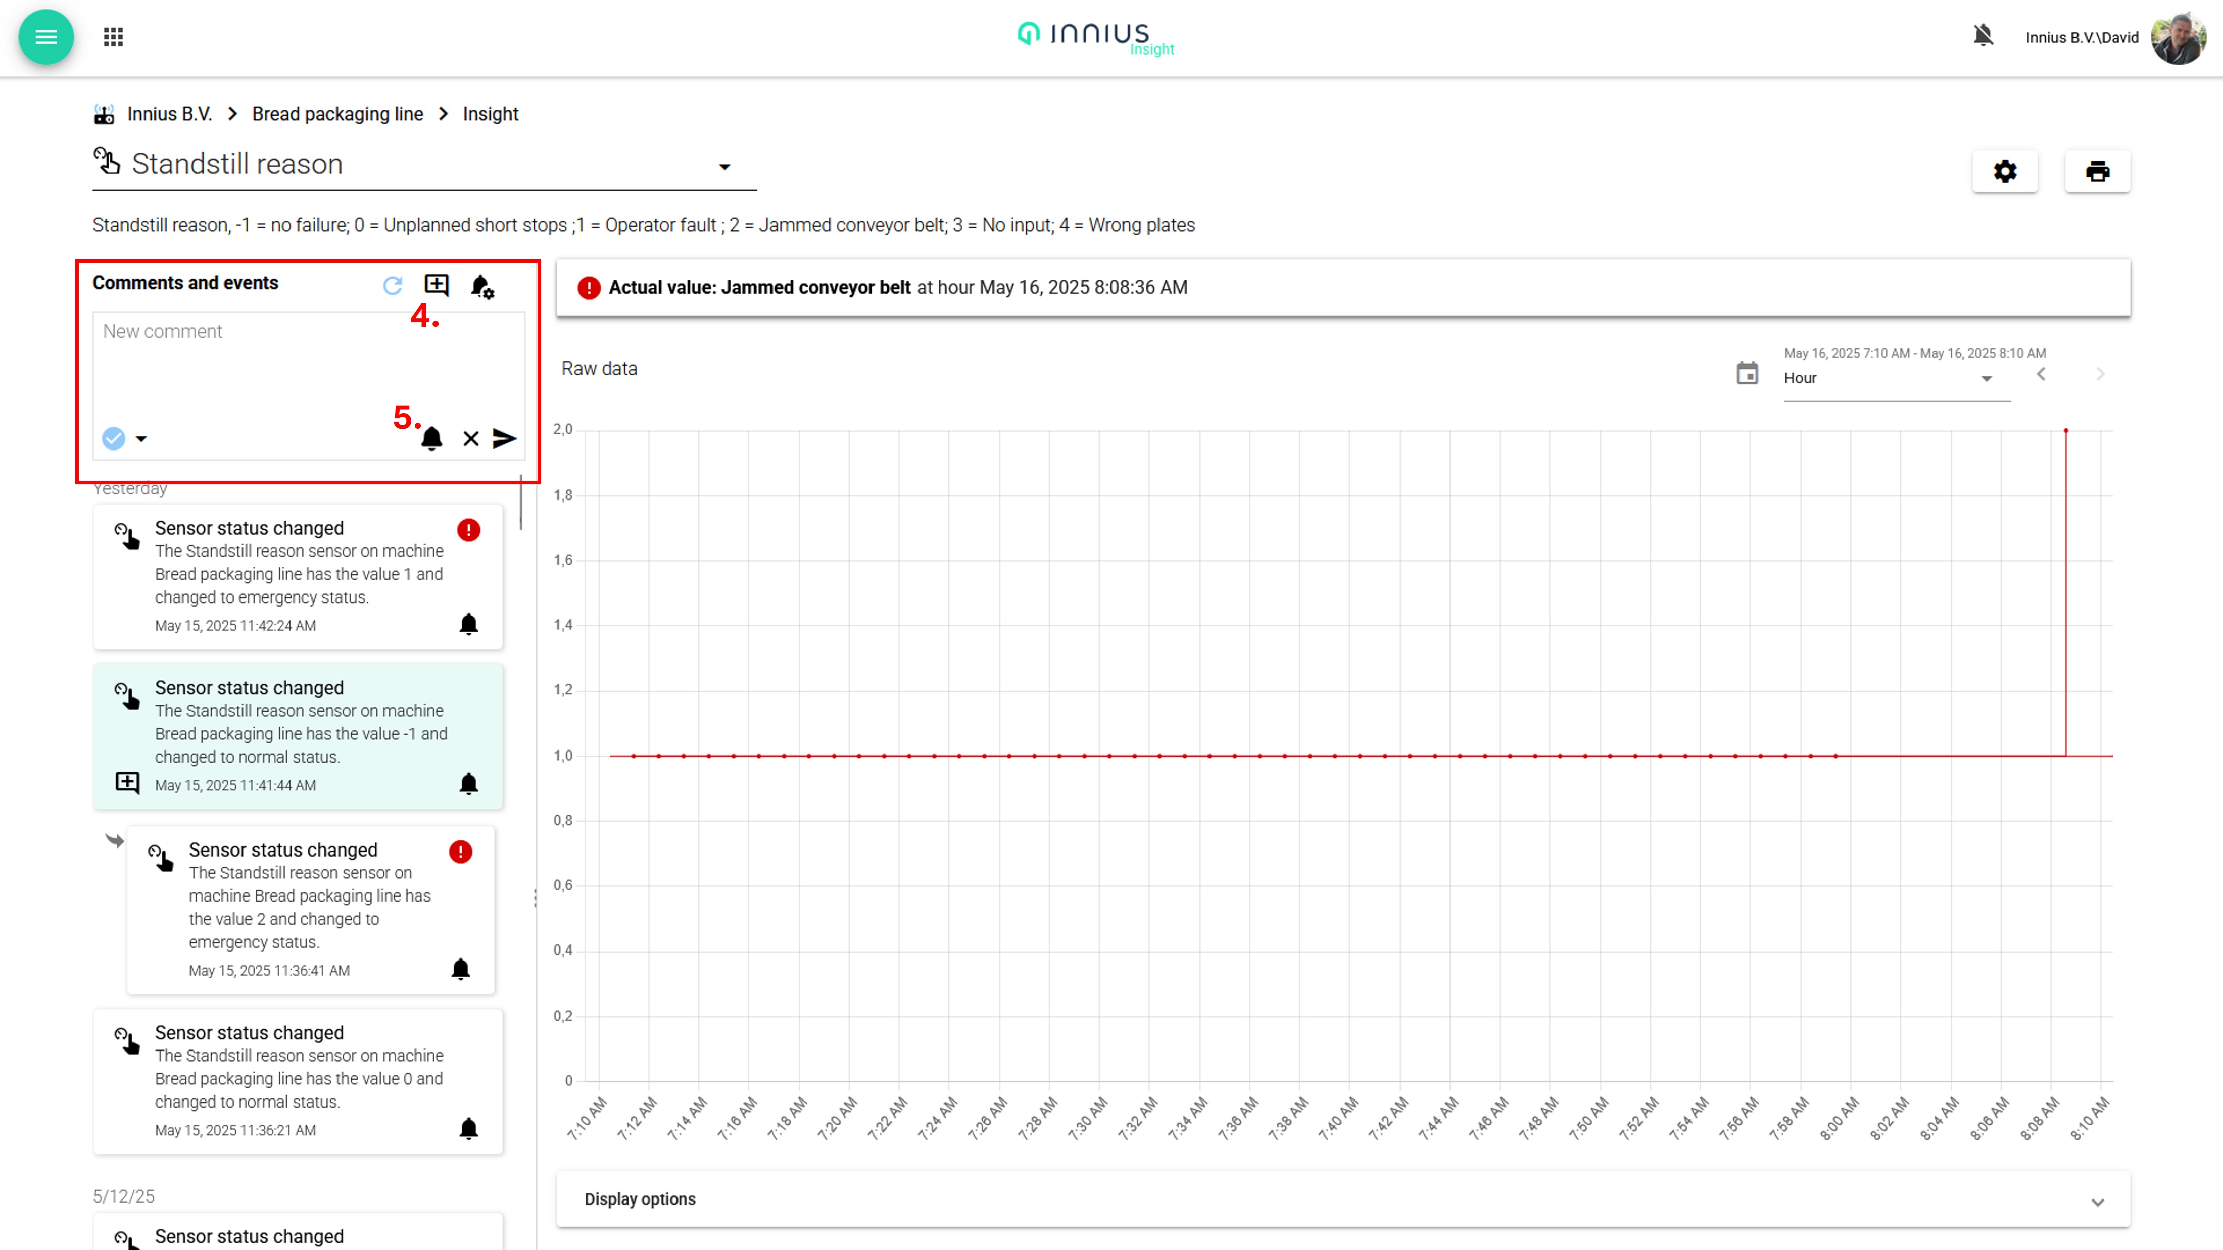Expand the Display options panel

pos(1343,1199)
